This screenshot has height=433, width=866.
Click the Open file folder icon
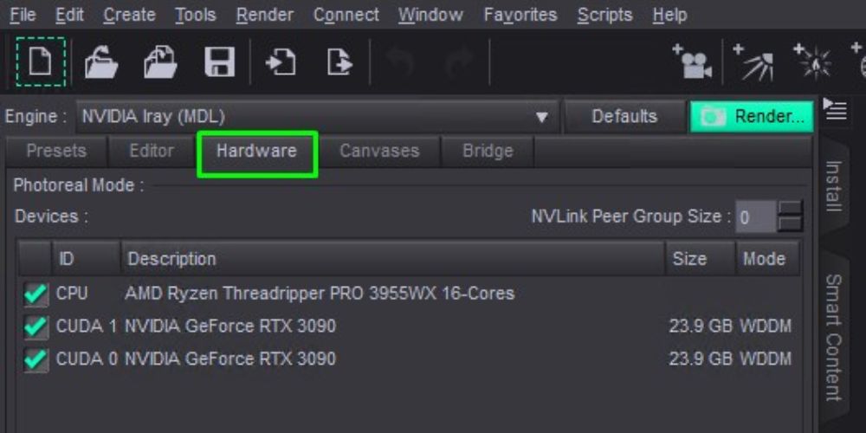click(101, 61)
